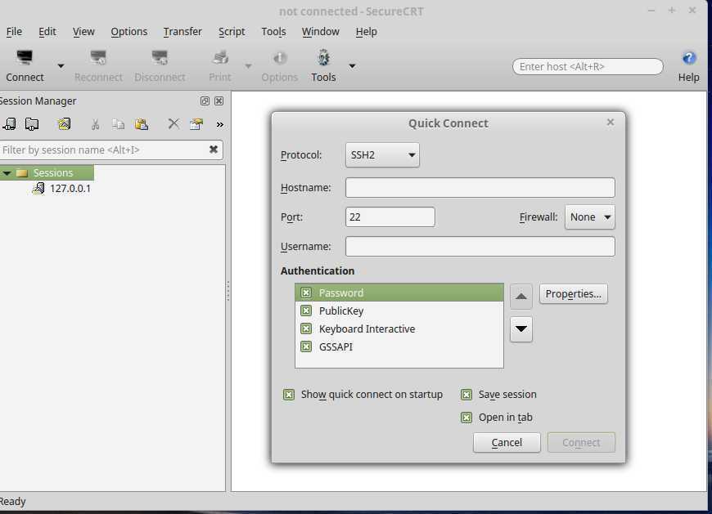
Task: Click the Connect toolbar icon
Action: tap(25, 58)
